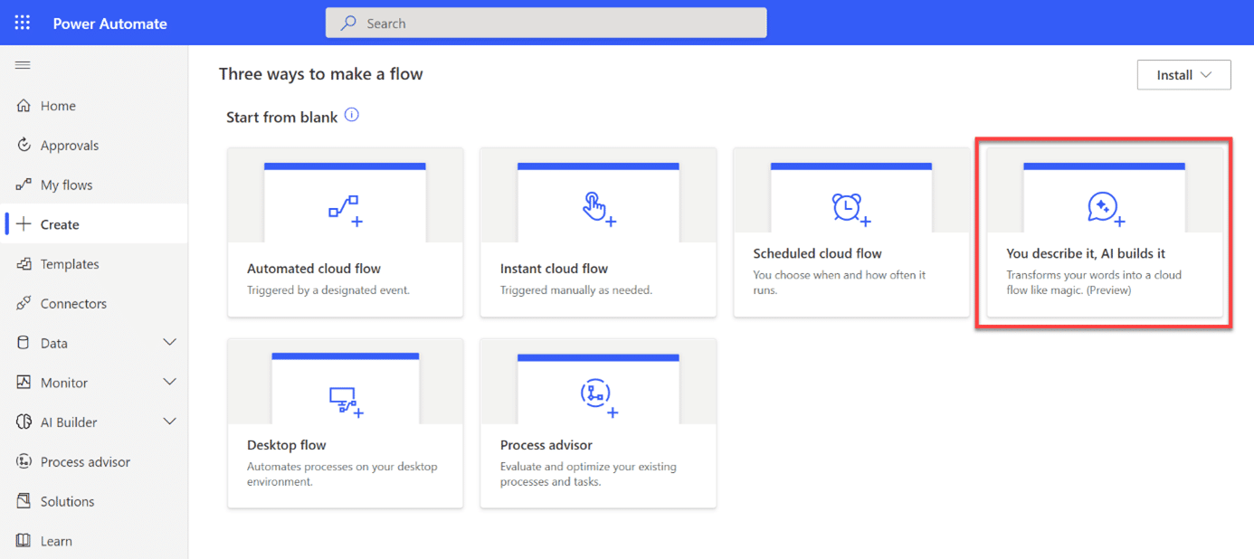Viewport: 1254px width, 559px height.
Task: Choose Scheduled cloud flow title
Action: 817,253
